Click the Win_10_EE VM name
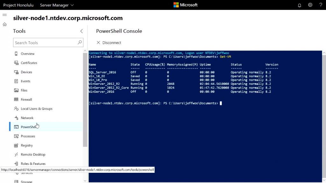 (97, 76)
